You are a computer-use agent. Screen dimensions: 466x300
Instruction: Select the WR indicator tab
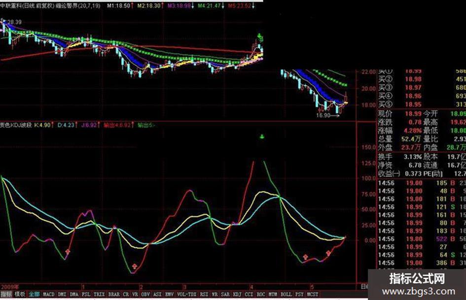215,294
